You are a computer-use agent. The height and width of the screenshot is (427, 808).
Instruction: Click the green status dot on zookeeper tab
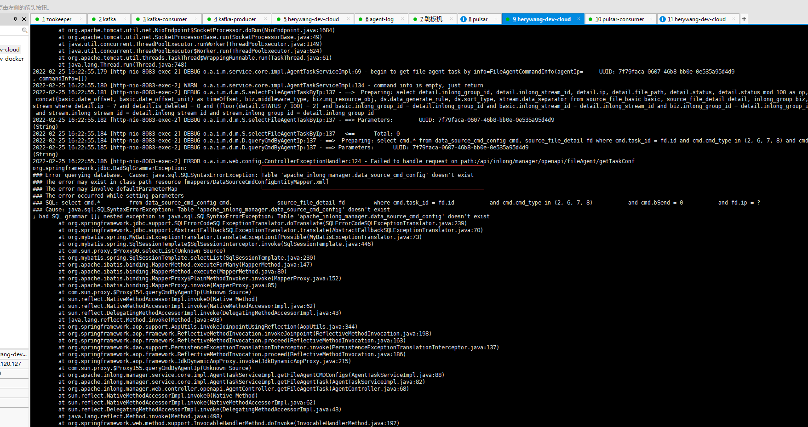(x=37, y=19)
